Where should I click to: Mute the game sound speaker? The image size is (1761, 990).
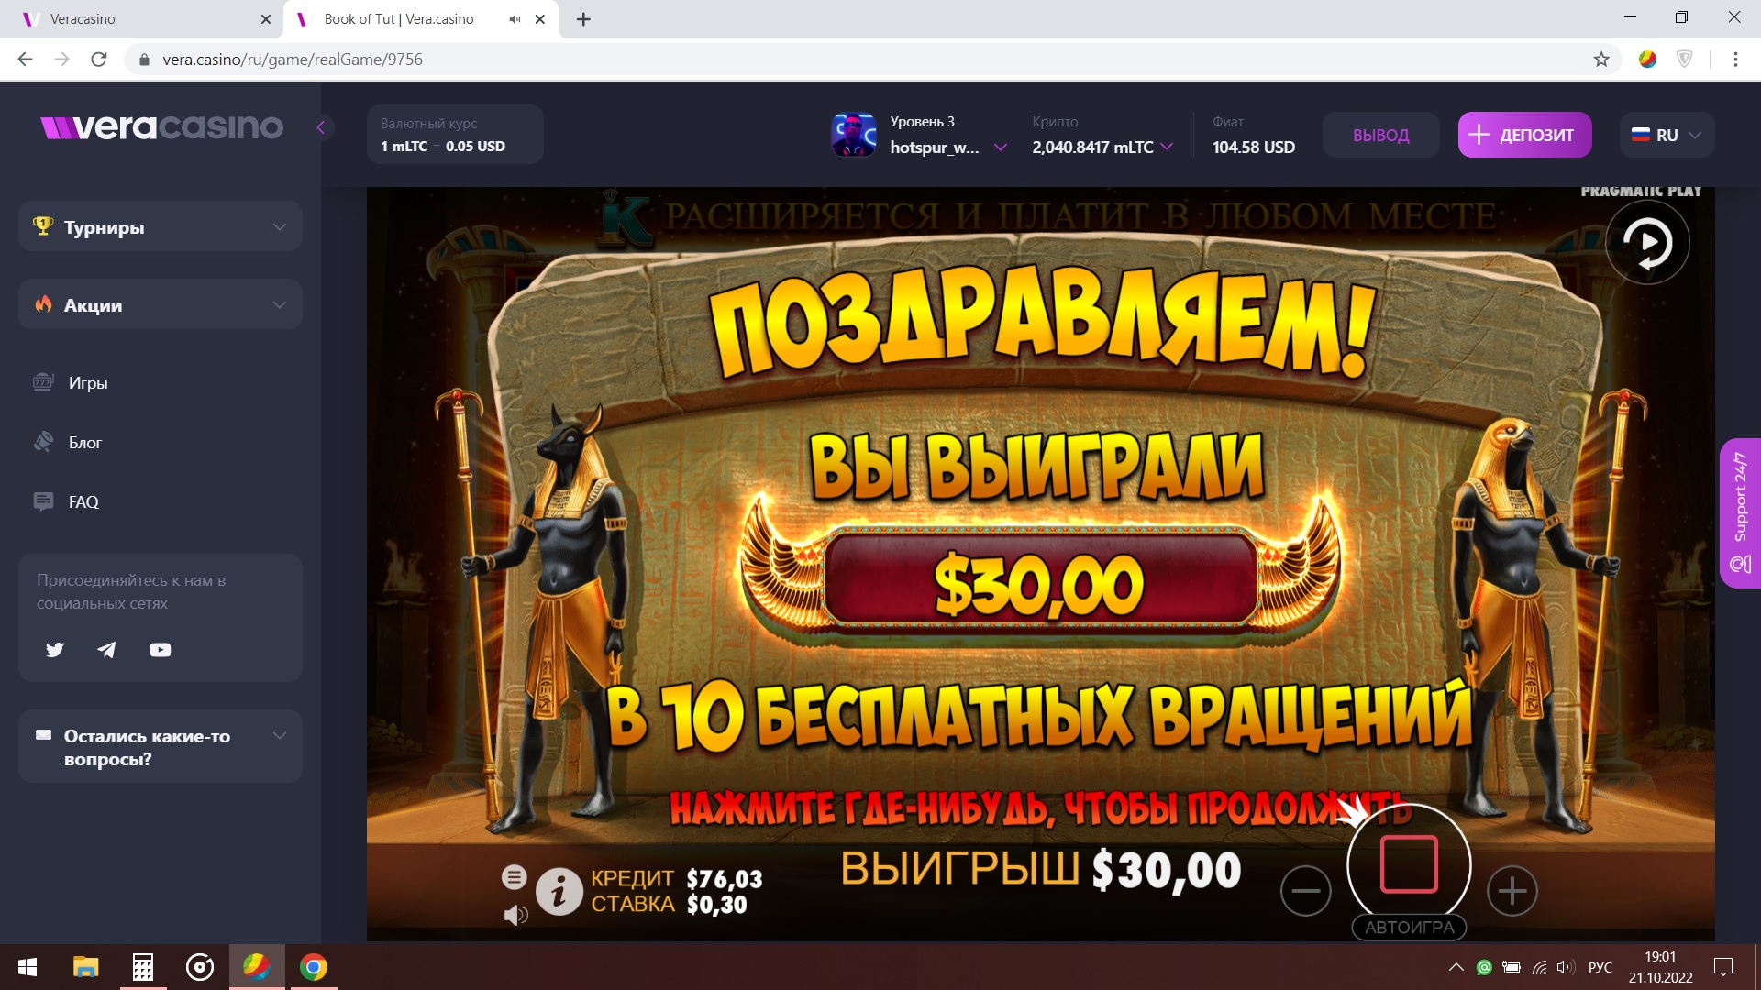515,915
